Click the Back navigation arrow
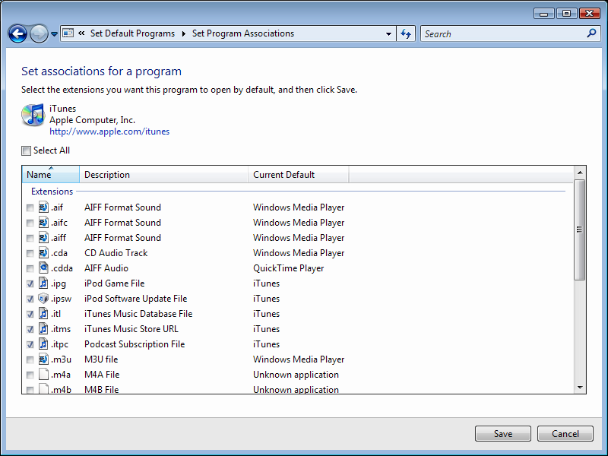 [17, 33]
